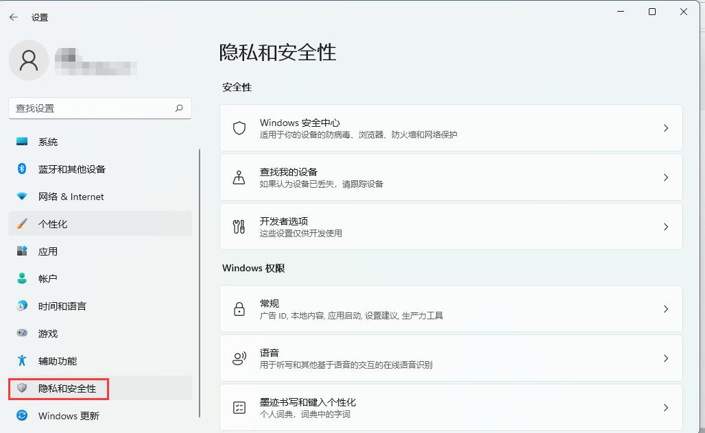Click the shield icon in Windows 安全中心 row
This screenshot has height=433, width=705.
[239, 128]
